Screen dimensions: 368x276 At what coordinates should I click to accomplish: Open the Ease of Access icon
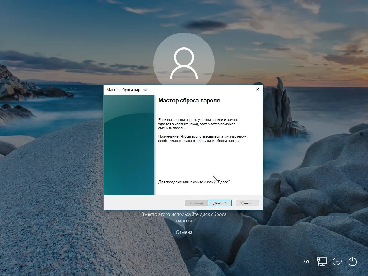click(x=337, y=261)
